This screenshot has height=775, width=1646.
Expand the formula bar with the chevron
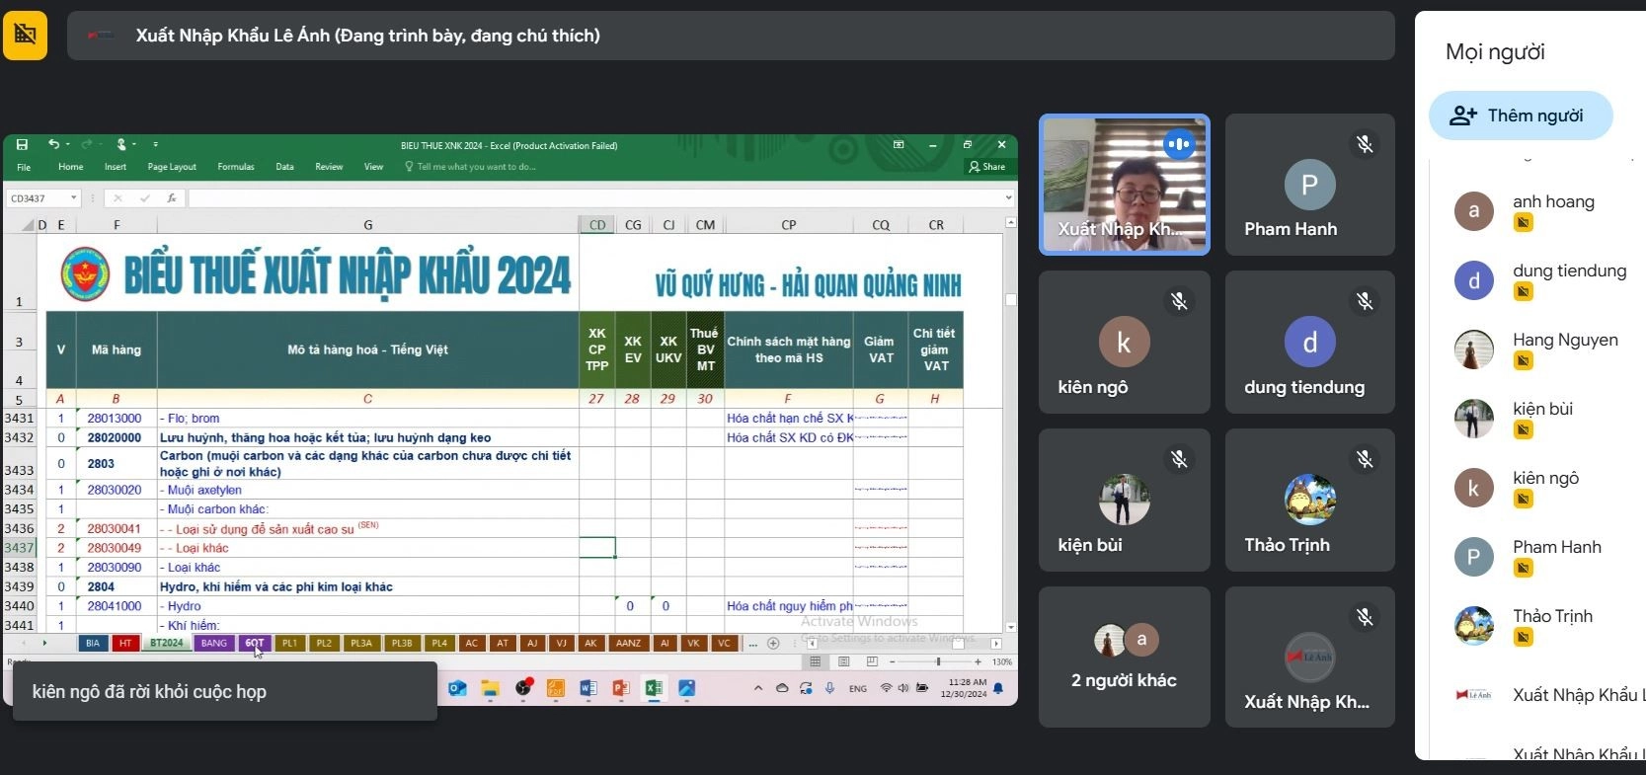click(1008, 198)
